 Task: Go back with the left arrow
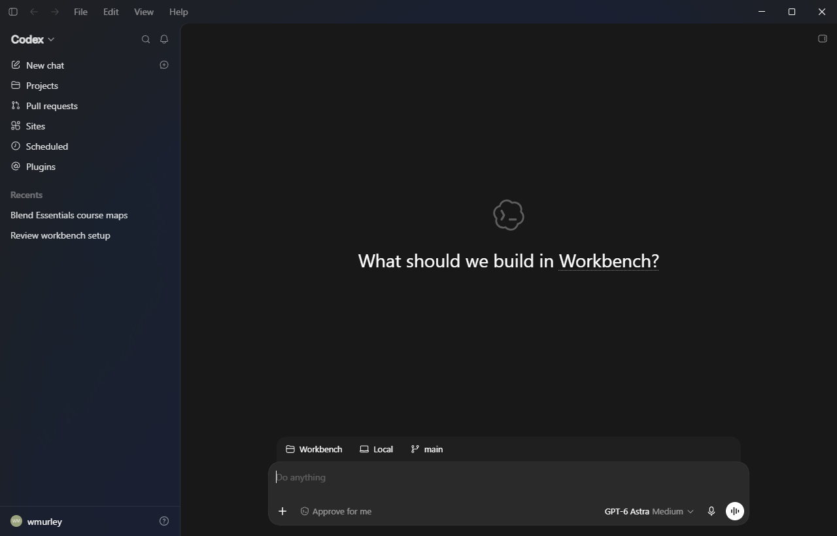coord(34,12)
